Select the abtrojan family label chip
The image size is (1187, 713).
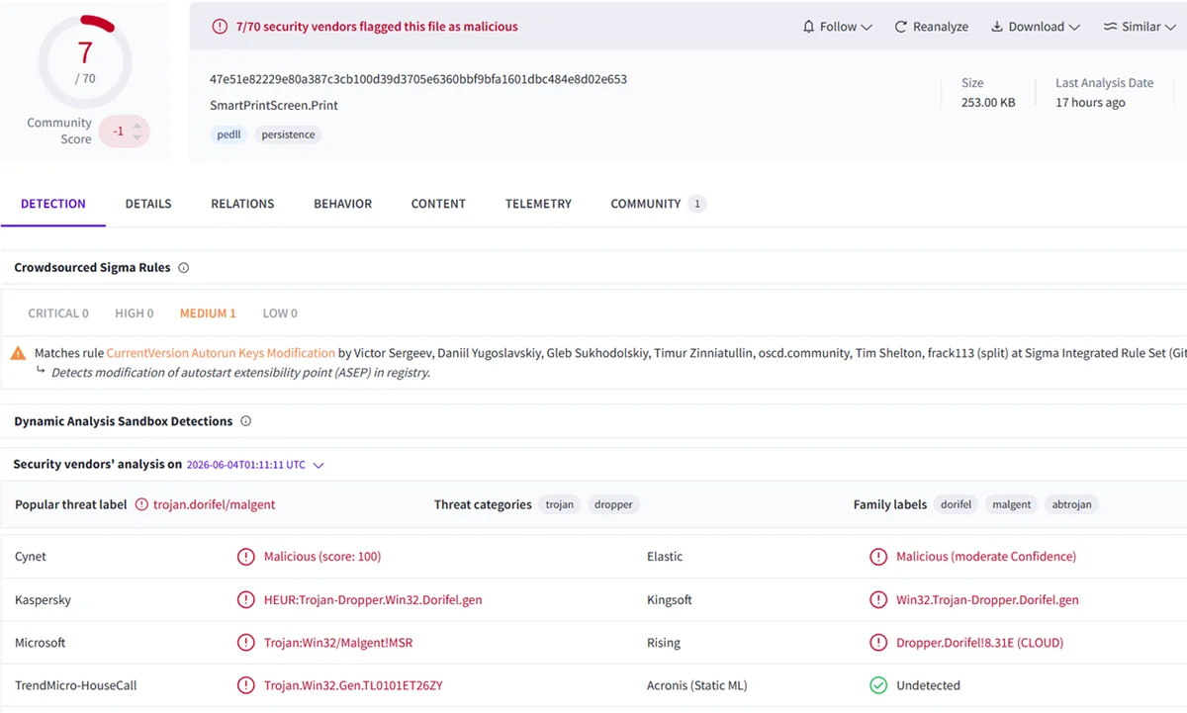1071,504
